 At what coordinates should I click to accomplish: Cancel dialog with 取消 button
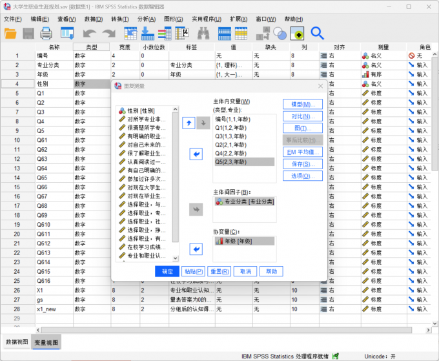tap(245, 271)
